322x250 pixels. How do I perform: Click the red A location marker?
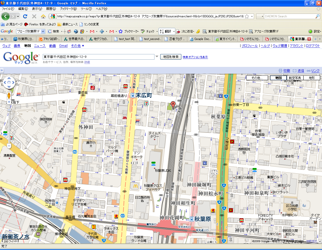pos(173,105)
